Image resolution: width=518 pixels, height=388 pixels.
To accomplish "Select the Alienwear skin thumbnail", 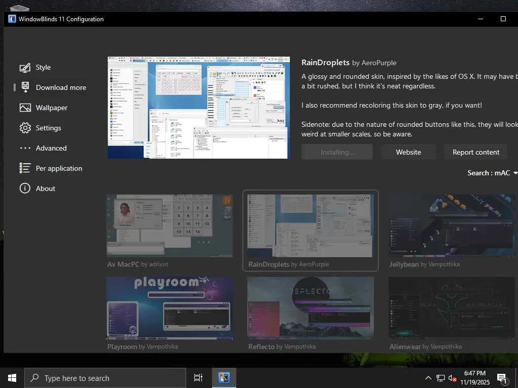I will click(452, 308).
